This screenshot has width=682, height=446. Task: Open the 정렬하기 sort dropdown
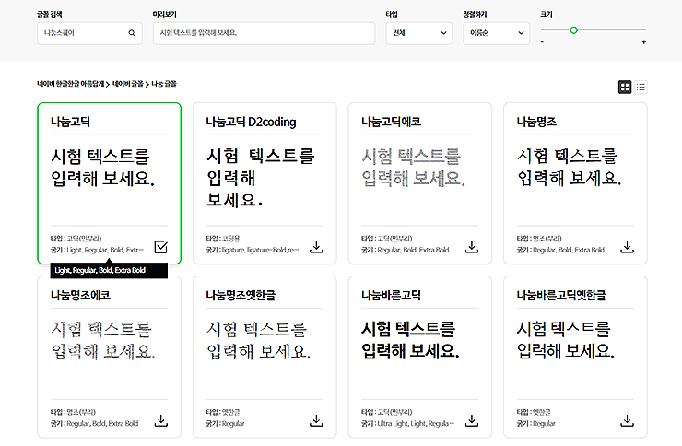click(496, 33)
